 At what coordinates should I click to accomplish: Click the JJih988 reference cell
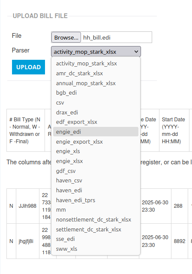[27, 206]
